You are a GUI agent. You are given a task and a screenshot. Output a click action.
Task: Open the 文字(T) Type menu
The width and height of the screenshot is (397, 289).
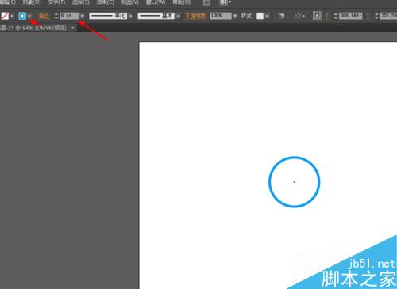pos(56,2)
